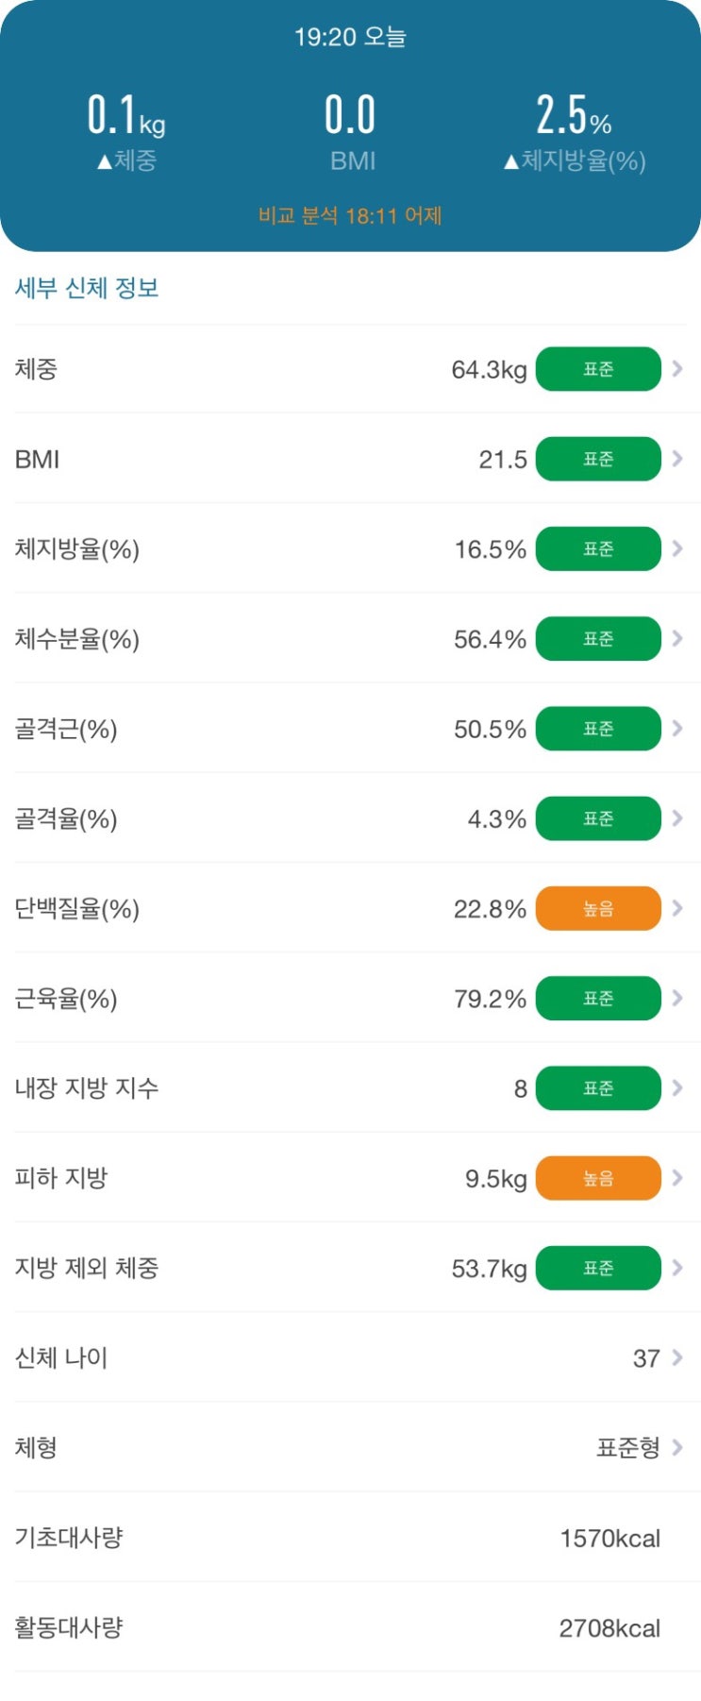This screenshot has width=701, height=1701.
Task: Tap the green 표준 badge for 근육율(%)
Action: click(598, 998)
